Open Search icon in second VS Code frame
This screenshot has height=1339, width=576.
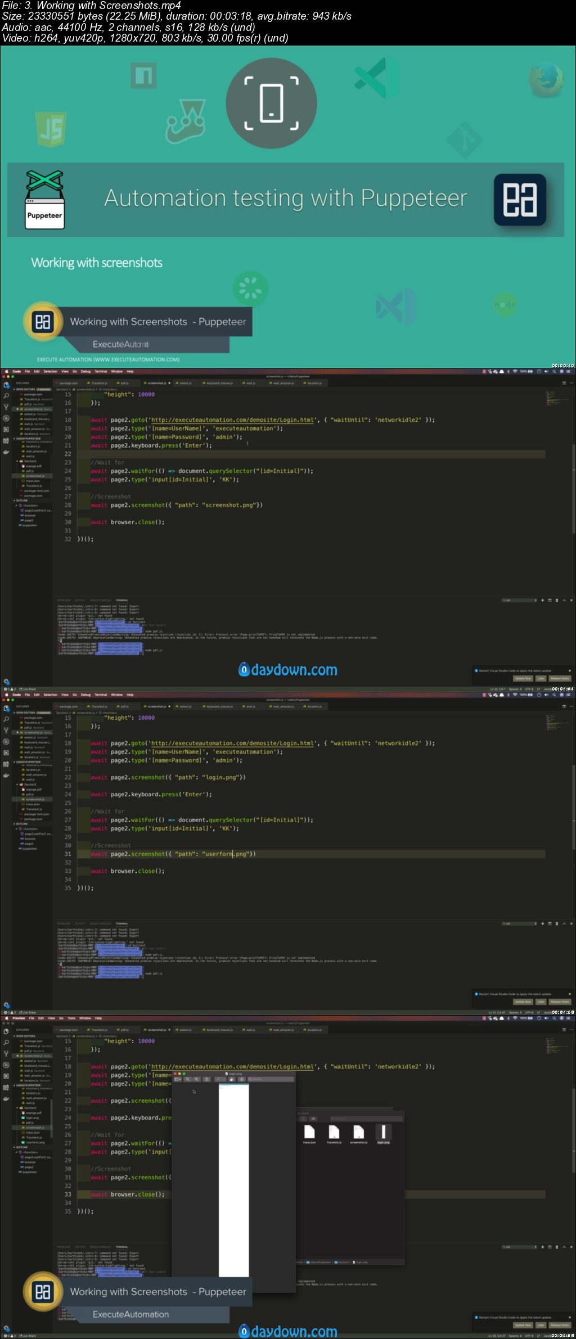click(6, 719)
